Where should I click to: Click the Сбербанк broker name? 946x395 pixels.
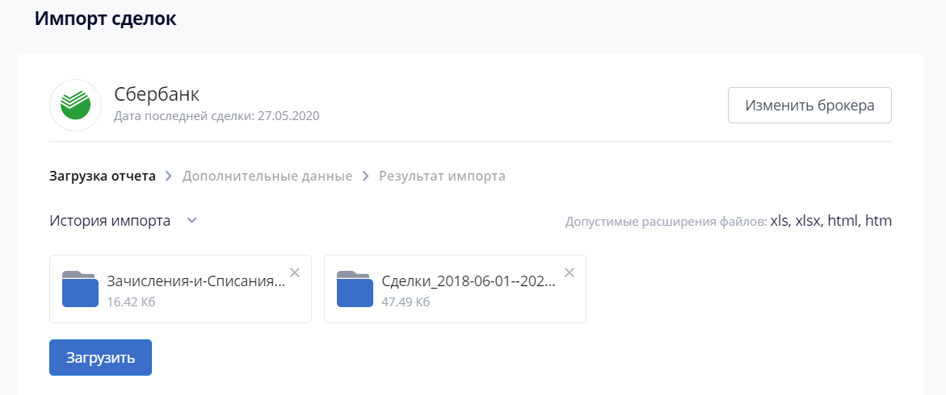(x=157, y=94)
